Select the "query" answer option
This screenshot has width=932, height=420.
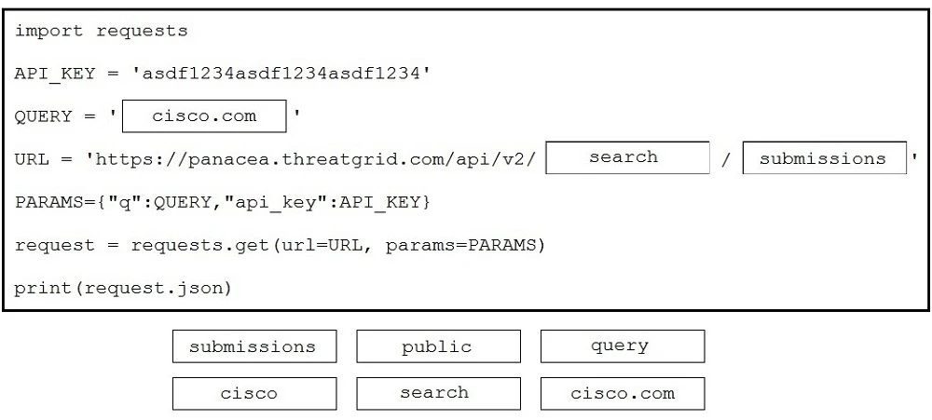point(622,346)
